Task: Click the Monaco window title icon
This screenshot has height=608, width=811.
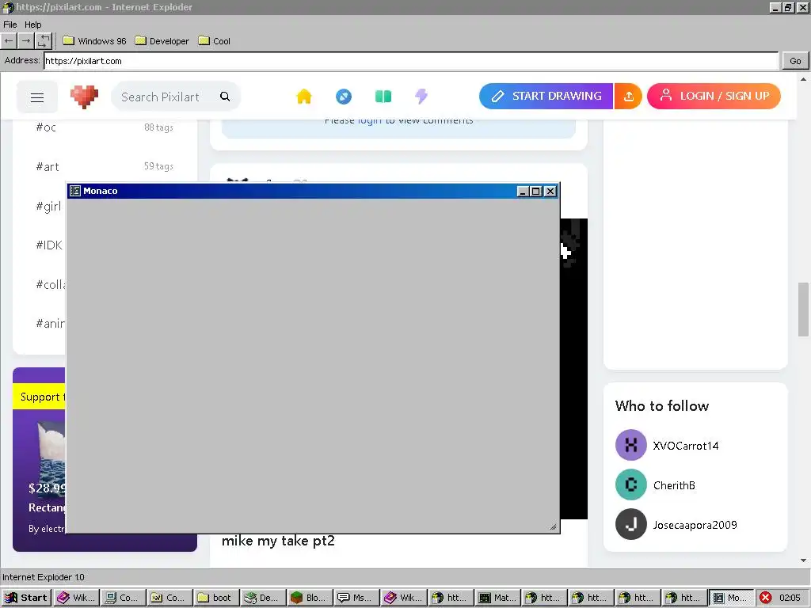Action: (75, 191)
